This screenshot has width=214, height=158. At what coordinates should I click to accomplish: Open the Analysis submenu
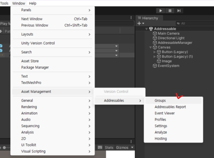pos(53,132)
